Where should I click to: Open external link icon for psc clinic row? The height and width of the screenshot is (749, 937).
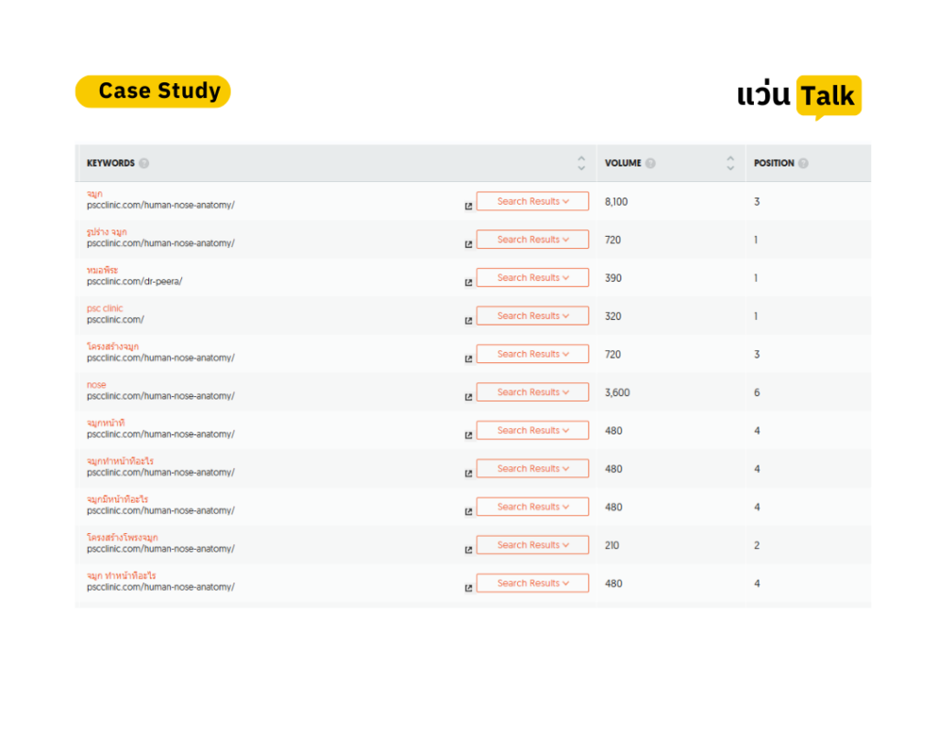[468, 321]
